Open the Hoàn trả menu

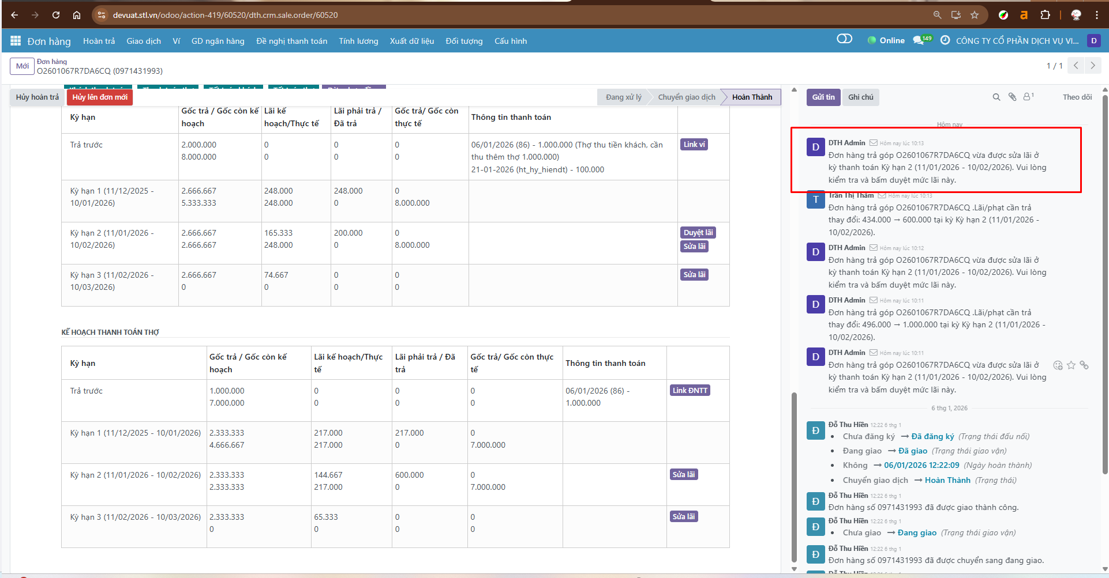(99, 41)
